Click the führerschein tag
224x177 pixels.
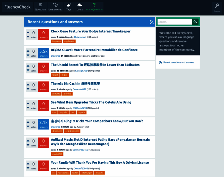pyautogui.click(x=63, y=173)
